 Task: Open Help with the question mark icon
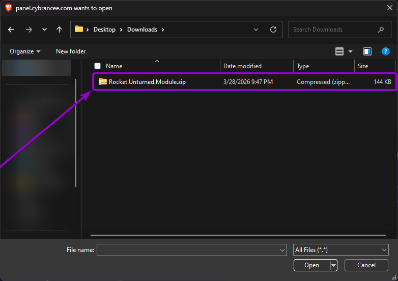[386, 51]
